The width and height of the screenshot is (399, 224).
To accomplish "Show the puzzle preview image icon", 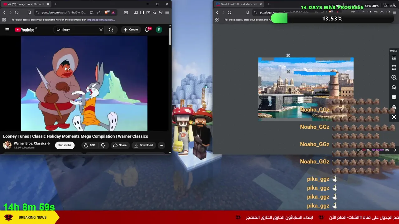I will point(394,58).
